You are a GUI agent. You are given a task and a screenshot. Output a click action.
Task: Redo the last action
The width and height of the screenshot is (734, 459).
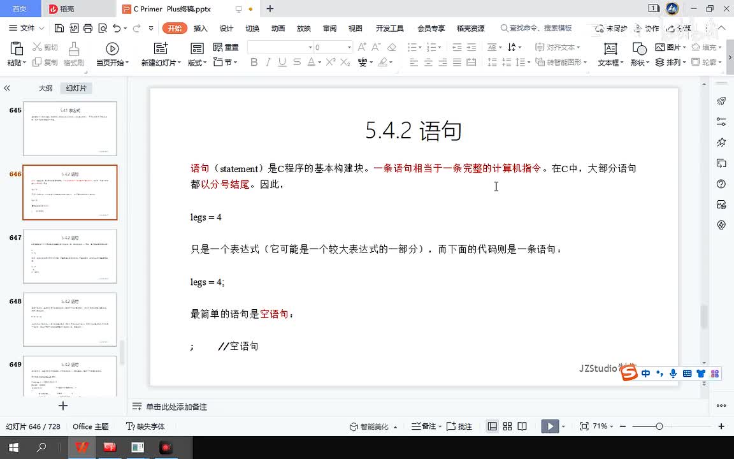pyautogui.click(x=136, y=28)
